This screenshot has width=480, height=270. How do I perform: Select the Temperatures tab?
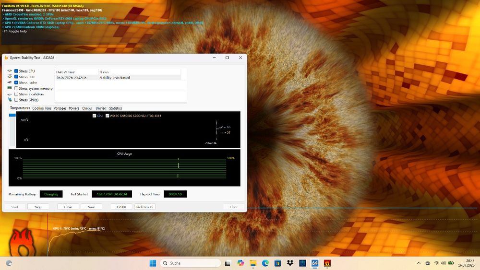(20, 108)
